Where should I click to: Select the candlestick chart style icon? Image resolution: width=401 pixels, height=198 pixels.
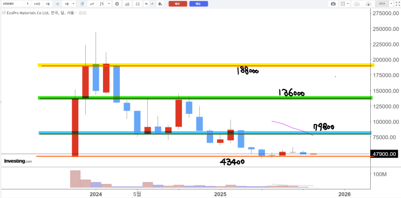[82, 4]
